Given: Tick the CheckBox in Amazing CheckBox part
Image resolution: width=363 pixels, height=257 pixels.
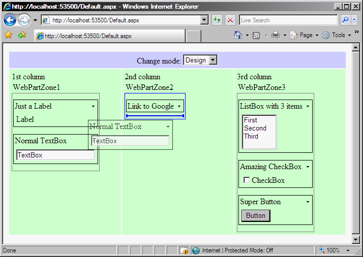Looking at the screenshot, I should pos(247,180).
